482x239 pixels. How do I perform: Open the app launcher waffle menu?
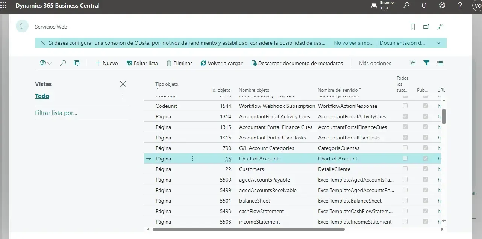pyautogui.click(x=3, y=5)
